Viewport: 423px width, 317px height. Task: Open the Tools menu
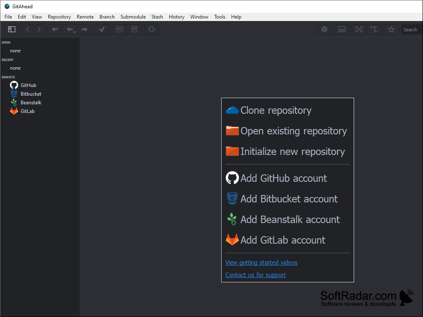220,17
